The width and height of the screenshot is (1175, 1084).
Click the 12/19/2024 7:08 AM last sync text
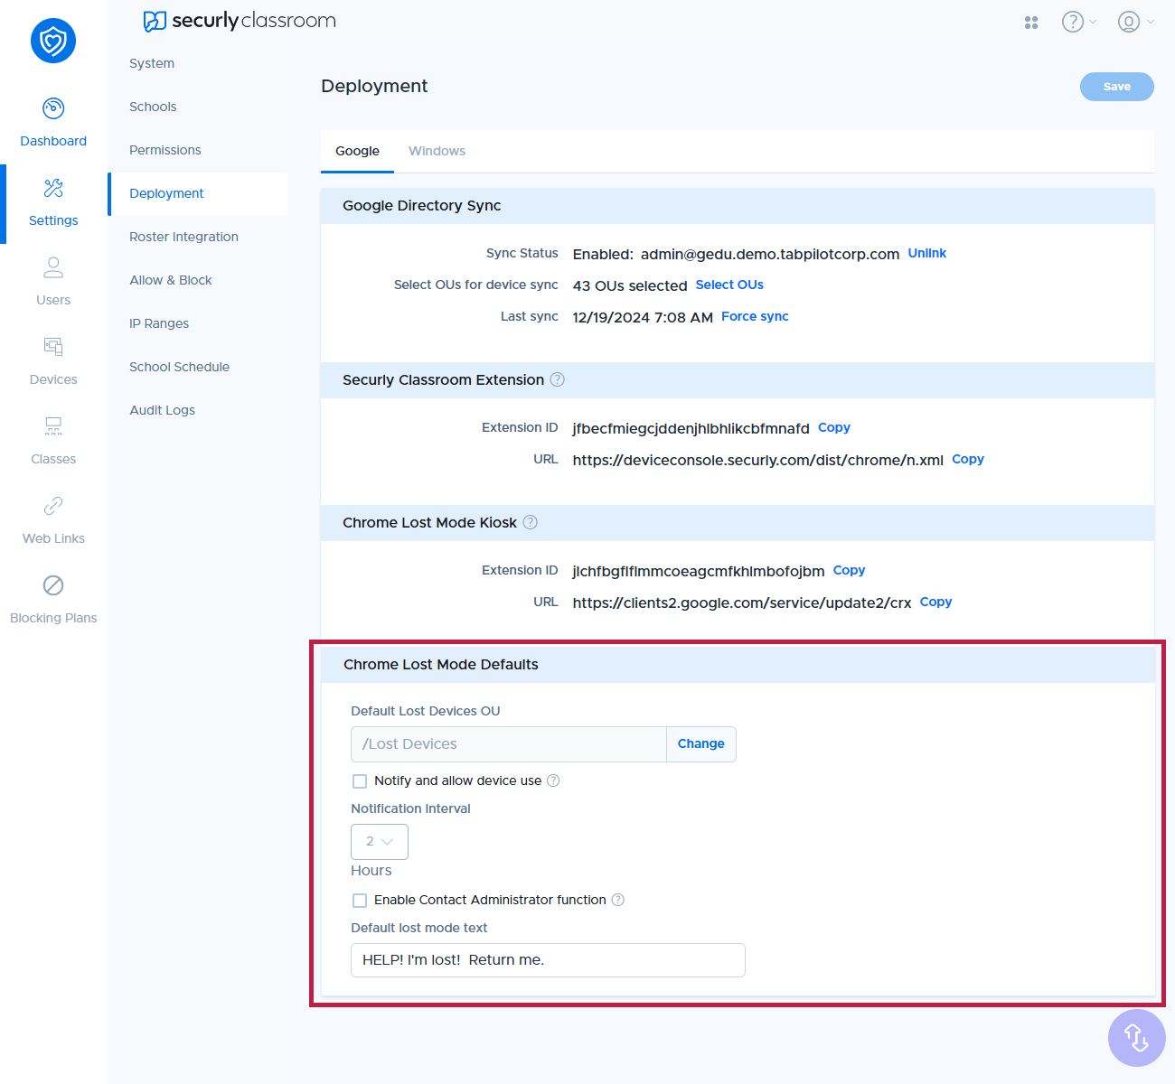643,317
